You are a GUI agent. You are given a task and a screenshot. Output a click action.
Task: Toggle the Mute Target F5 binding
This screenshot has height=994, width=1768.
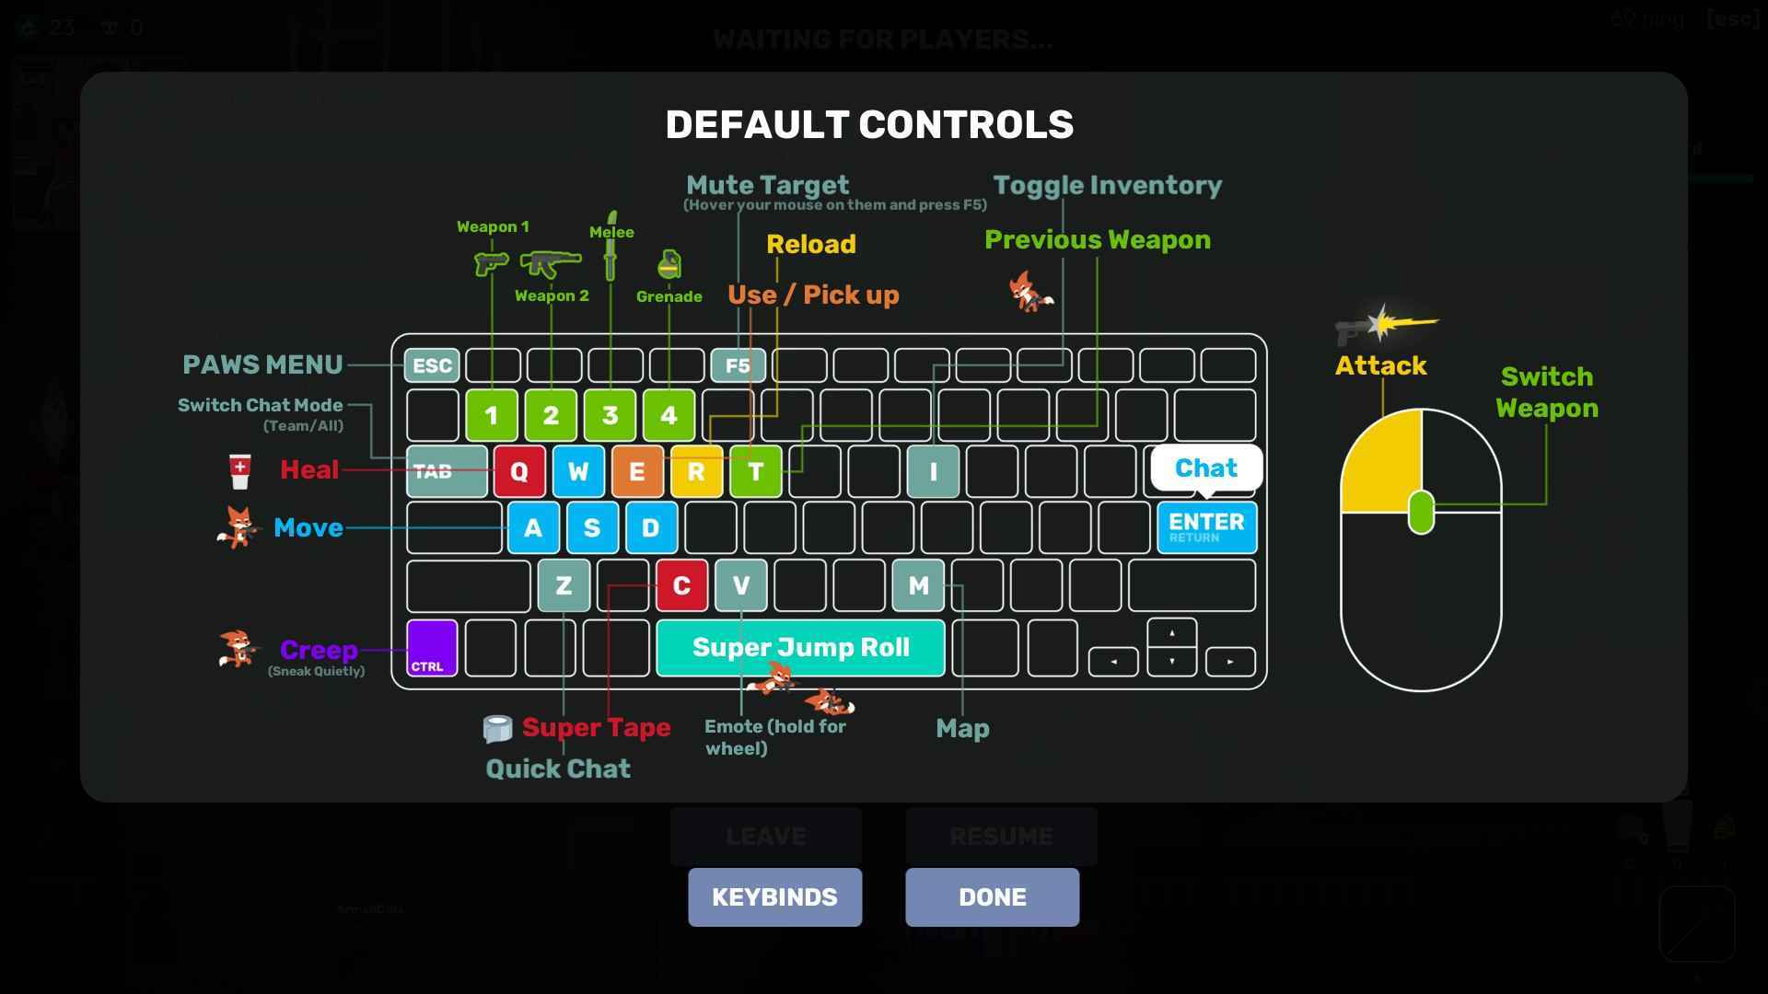click(x=737, y=364)
